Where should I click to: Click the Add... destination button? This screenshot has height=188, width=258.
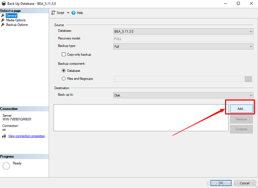coord(241,109)
